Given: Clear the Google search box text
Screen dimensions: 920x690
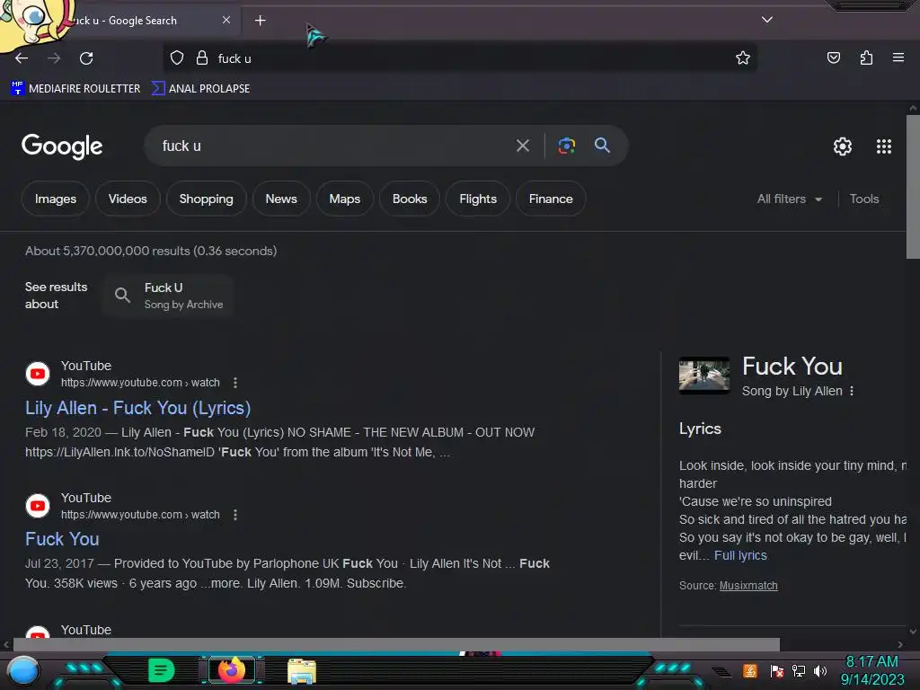Looking at the screenshot, I should [x=522, y=146].
